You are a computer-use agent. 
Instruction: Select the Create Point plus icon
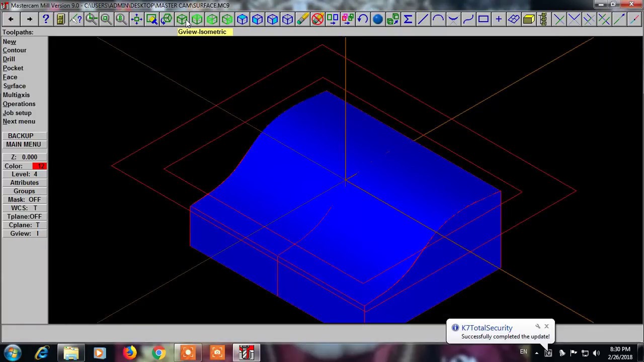(x=499, y=19)
